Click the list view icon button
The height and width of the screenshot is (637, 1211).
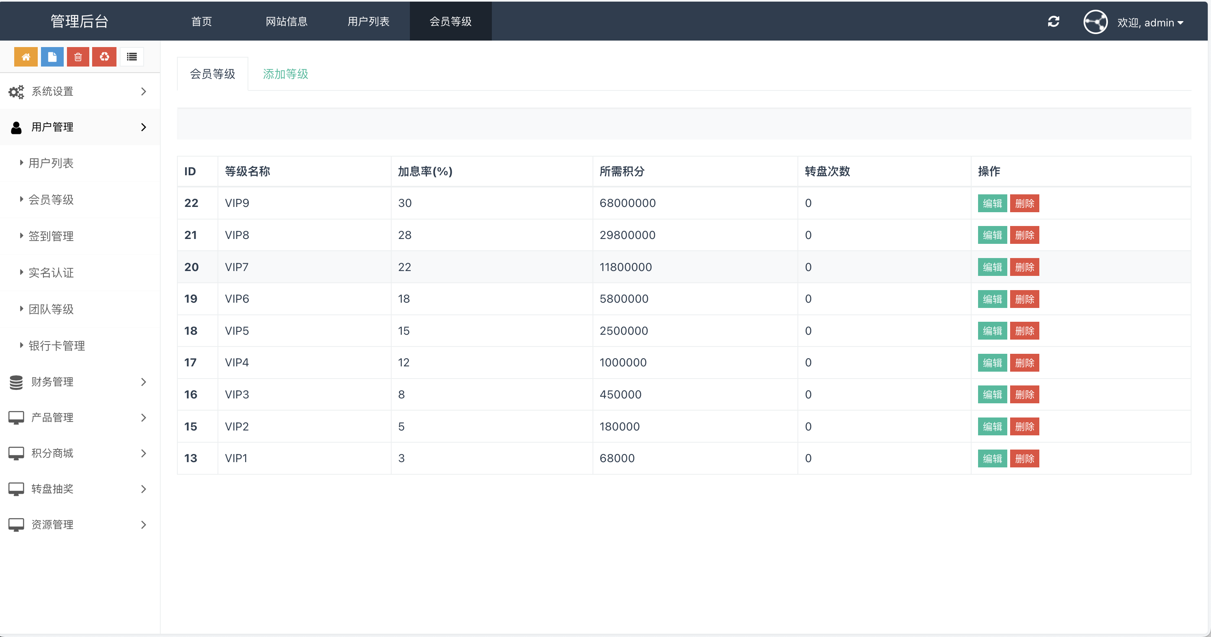pyautogui.click(x=131, y=57)
